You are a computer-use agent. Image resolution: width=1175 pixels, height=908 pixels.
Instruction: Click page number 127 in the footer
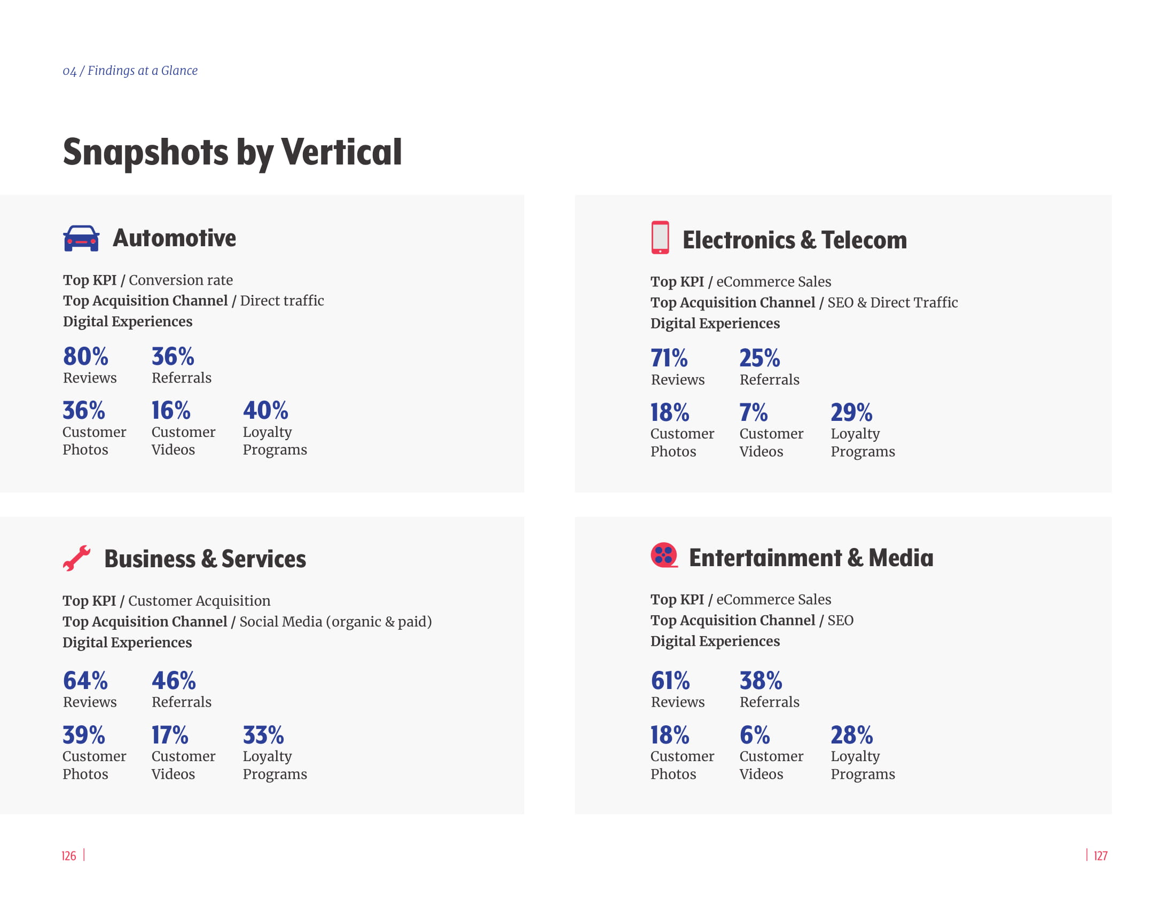tap(1100, 856)
